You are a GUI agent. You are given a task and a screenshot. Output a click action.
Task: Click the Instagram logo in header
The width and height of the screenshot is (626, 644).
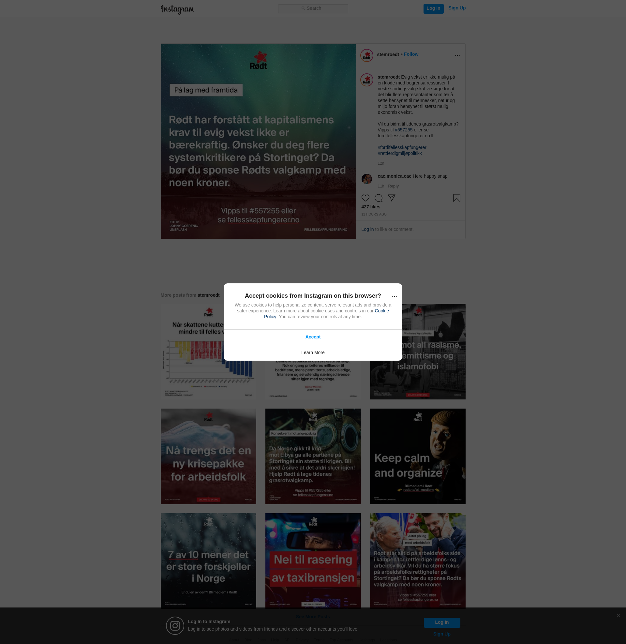(177, 9)
